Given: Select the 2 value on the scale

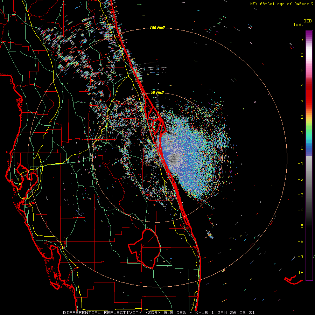Looking at the screenshot, I should [x=302, y=117].
